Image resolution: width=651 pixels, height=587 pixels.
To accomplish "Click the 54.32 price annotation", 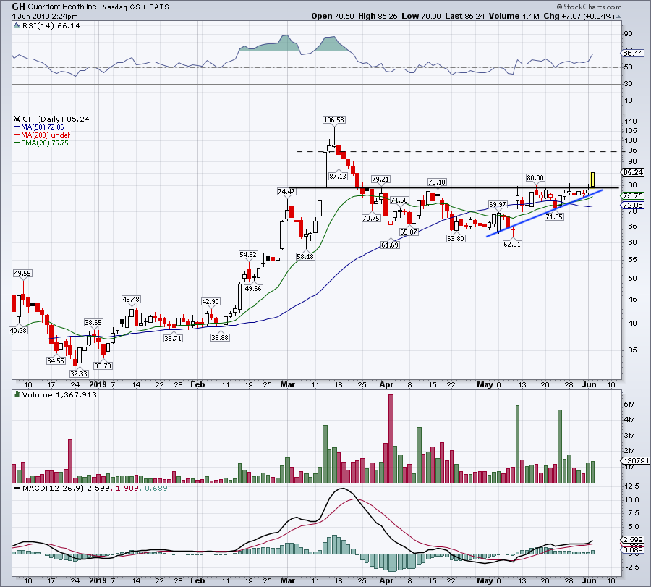I will click(248, 254).
